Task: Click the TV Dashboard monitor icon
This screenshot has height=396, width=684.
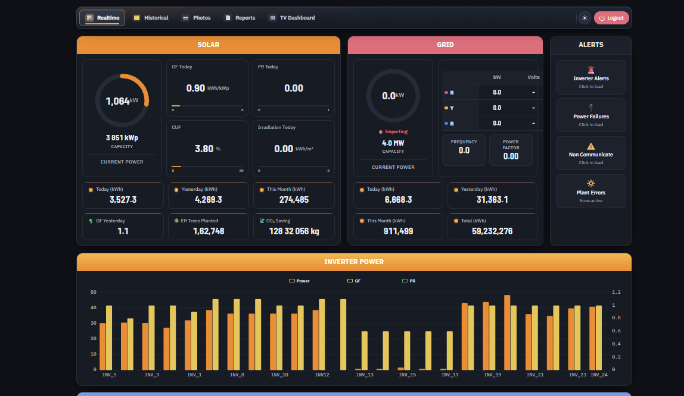Action: tap(273, 18)
